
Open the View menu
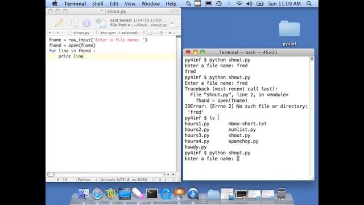tap(130, 3)
